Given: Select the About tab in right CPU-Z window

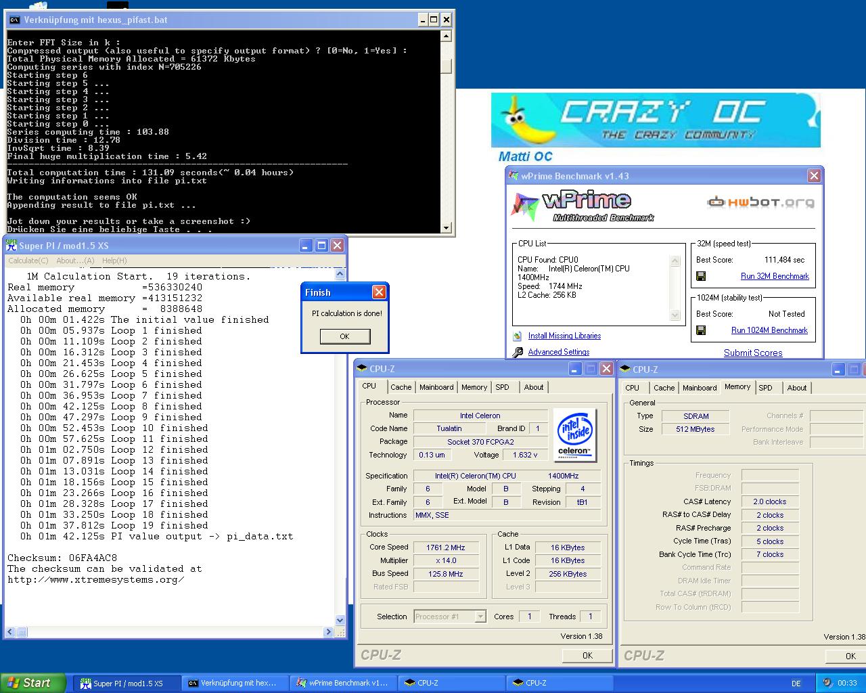Looking at the screenshot, I should coord(797,388).
